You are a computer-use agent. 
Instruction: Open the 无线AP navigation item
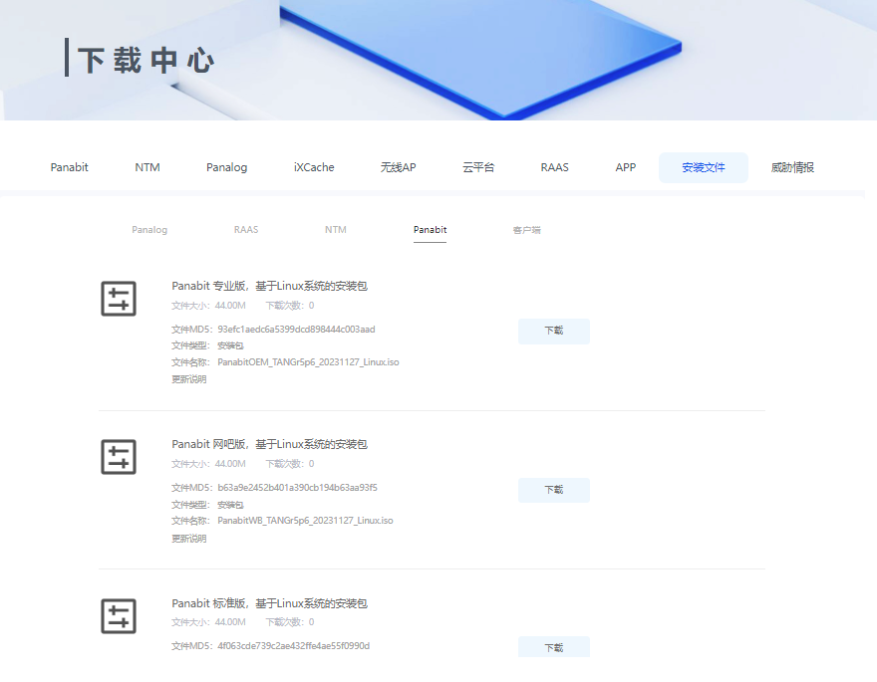(398, 167)
